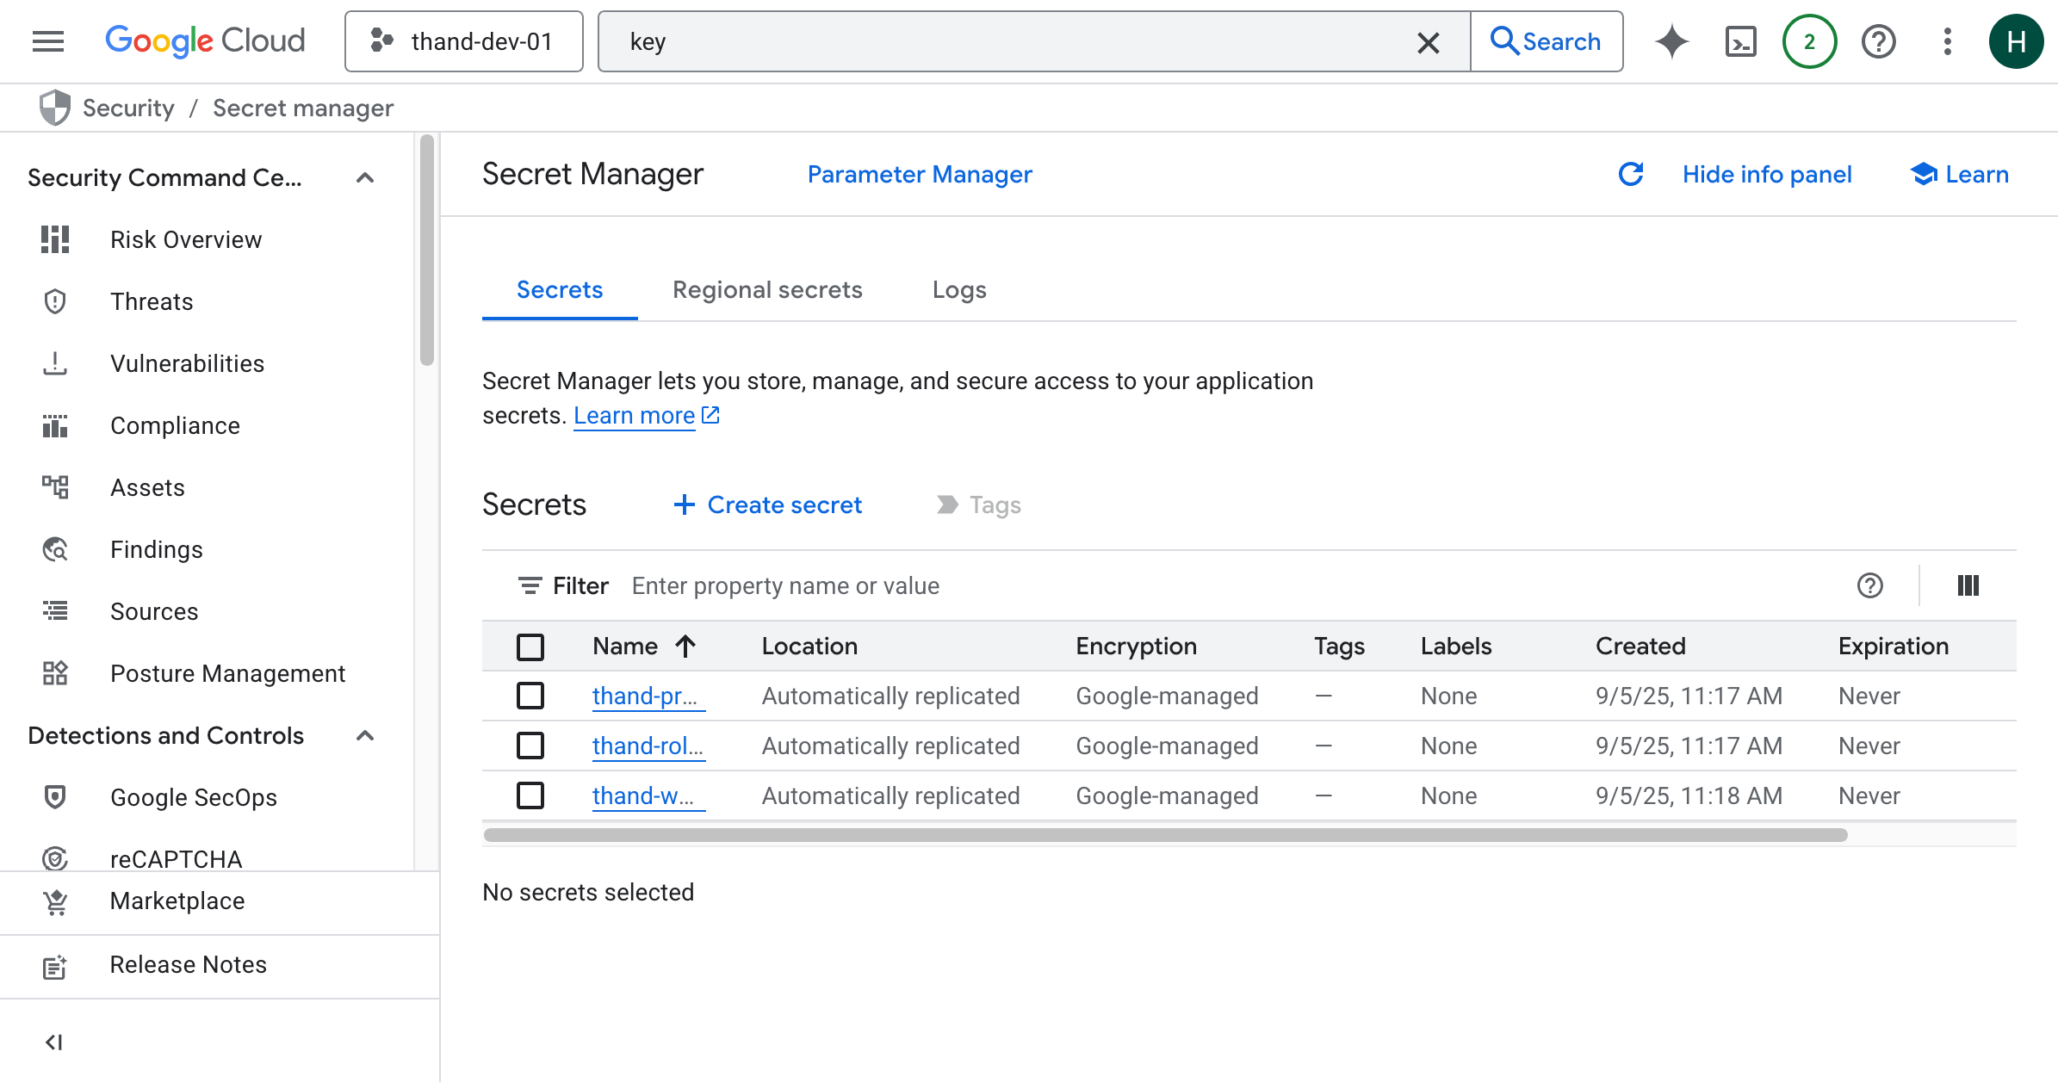The width and height of the screenshot is (2058, 1083).
Task: Select all secrets checkbox
Action: [x=530, y=647]
